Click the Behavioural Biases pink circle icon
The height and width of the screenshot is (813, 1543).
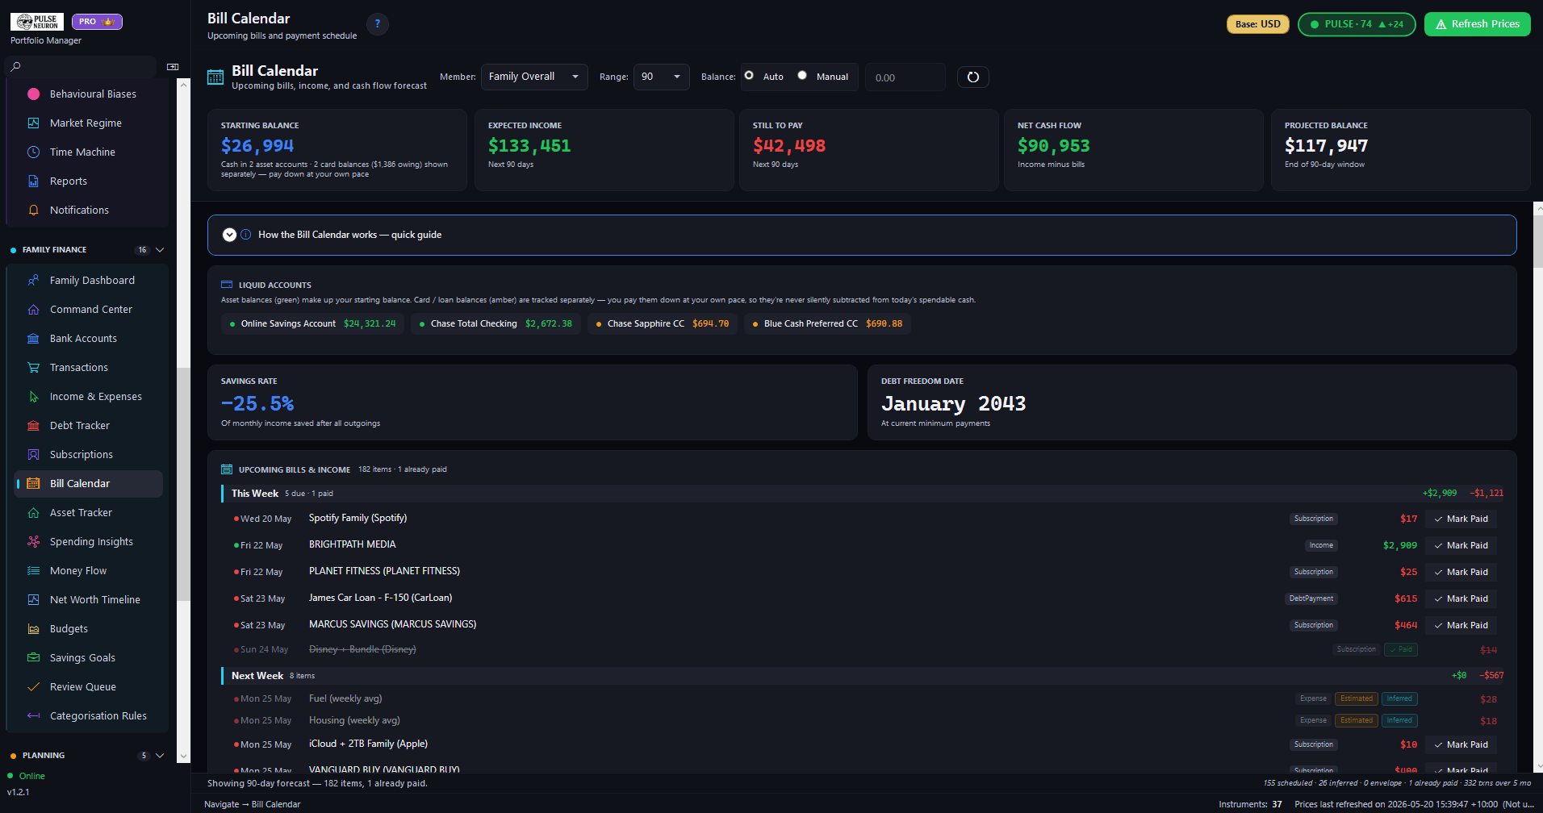(33, 94)
